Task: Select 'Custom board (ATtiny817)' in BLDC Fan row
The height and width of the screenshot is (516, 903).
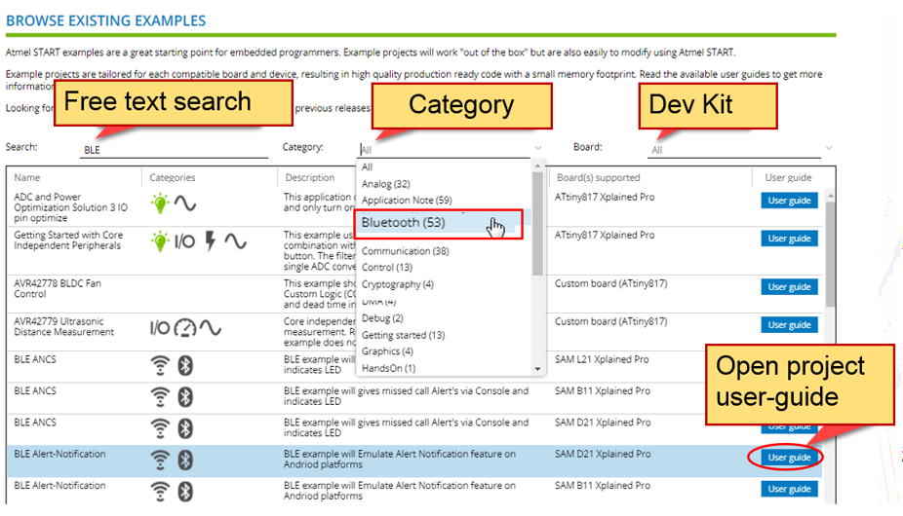Action: tap(611, 283)
